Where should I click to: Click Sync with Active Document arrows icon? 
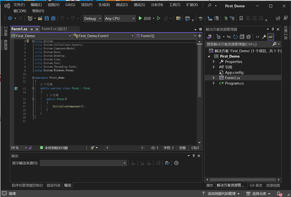click(229, 37)
